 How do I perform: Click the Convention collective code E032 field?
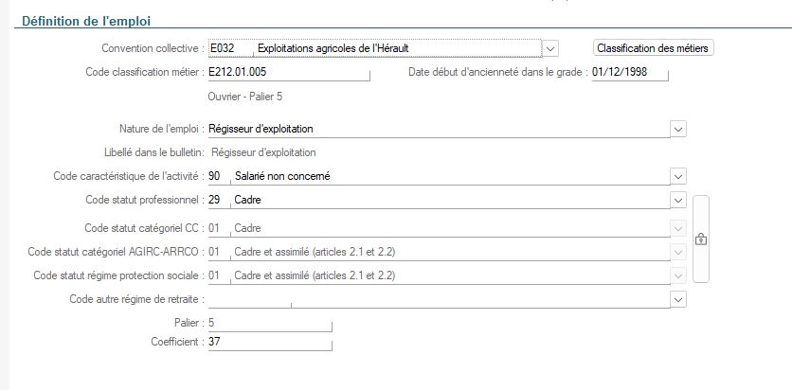point(229,47)
